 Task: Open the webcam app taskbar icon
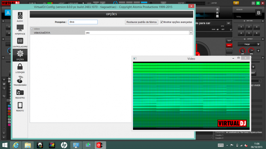click(x=40, y=145)
